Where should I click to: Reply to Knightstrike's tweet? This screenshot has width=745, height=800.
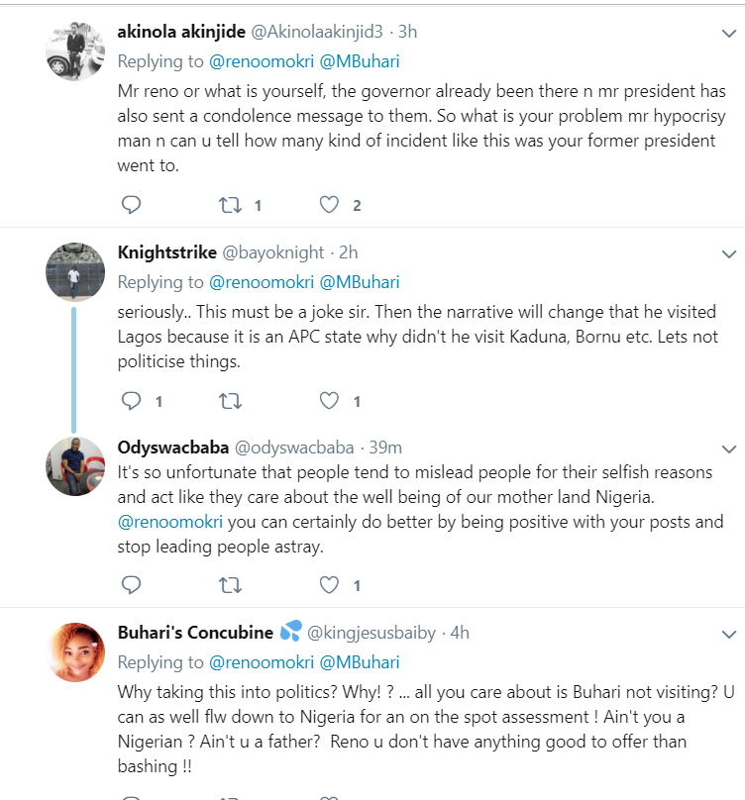[131, 401]
